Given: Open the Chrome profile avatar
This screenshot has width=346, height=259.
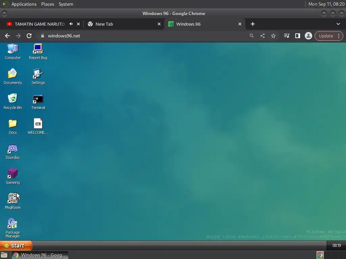Looking at the screenshot, I should (x=308, y=36).
